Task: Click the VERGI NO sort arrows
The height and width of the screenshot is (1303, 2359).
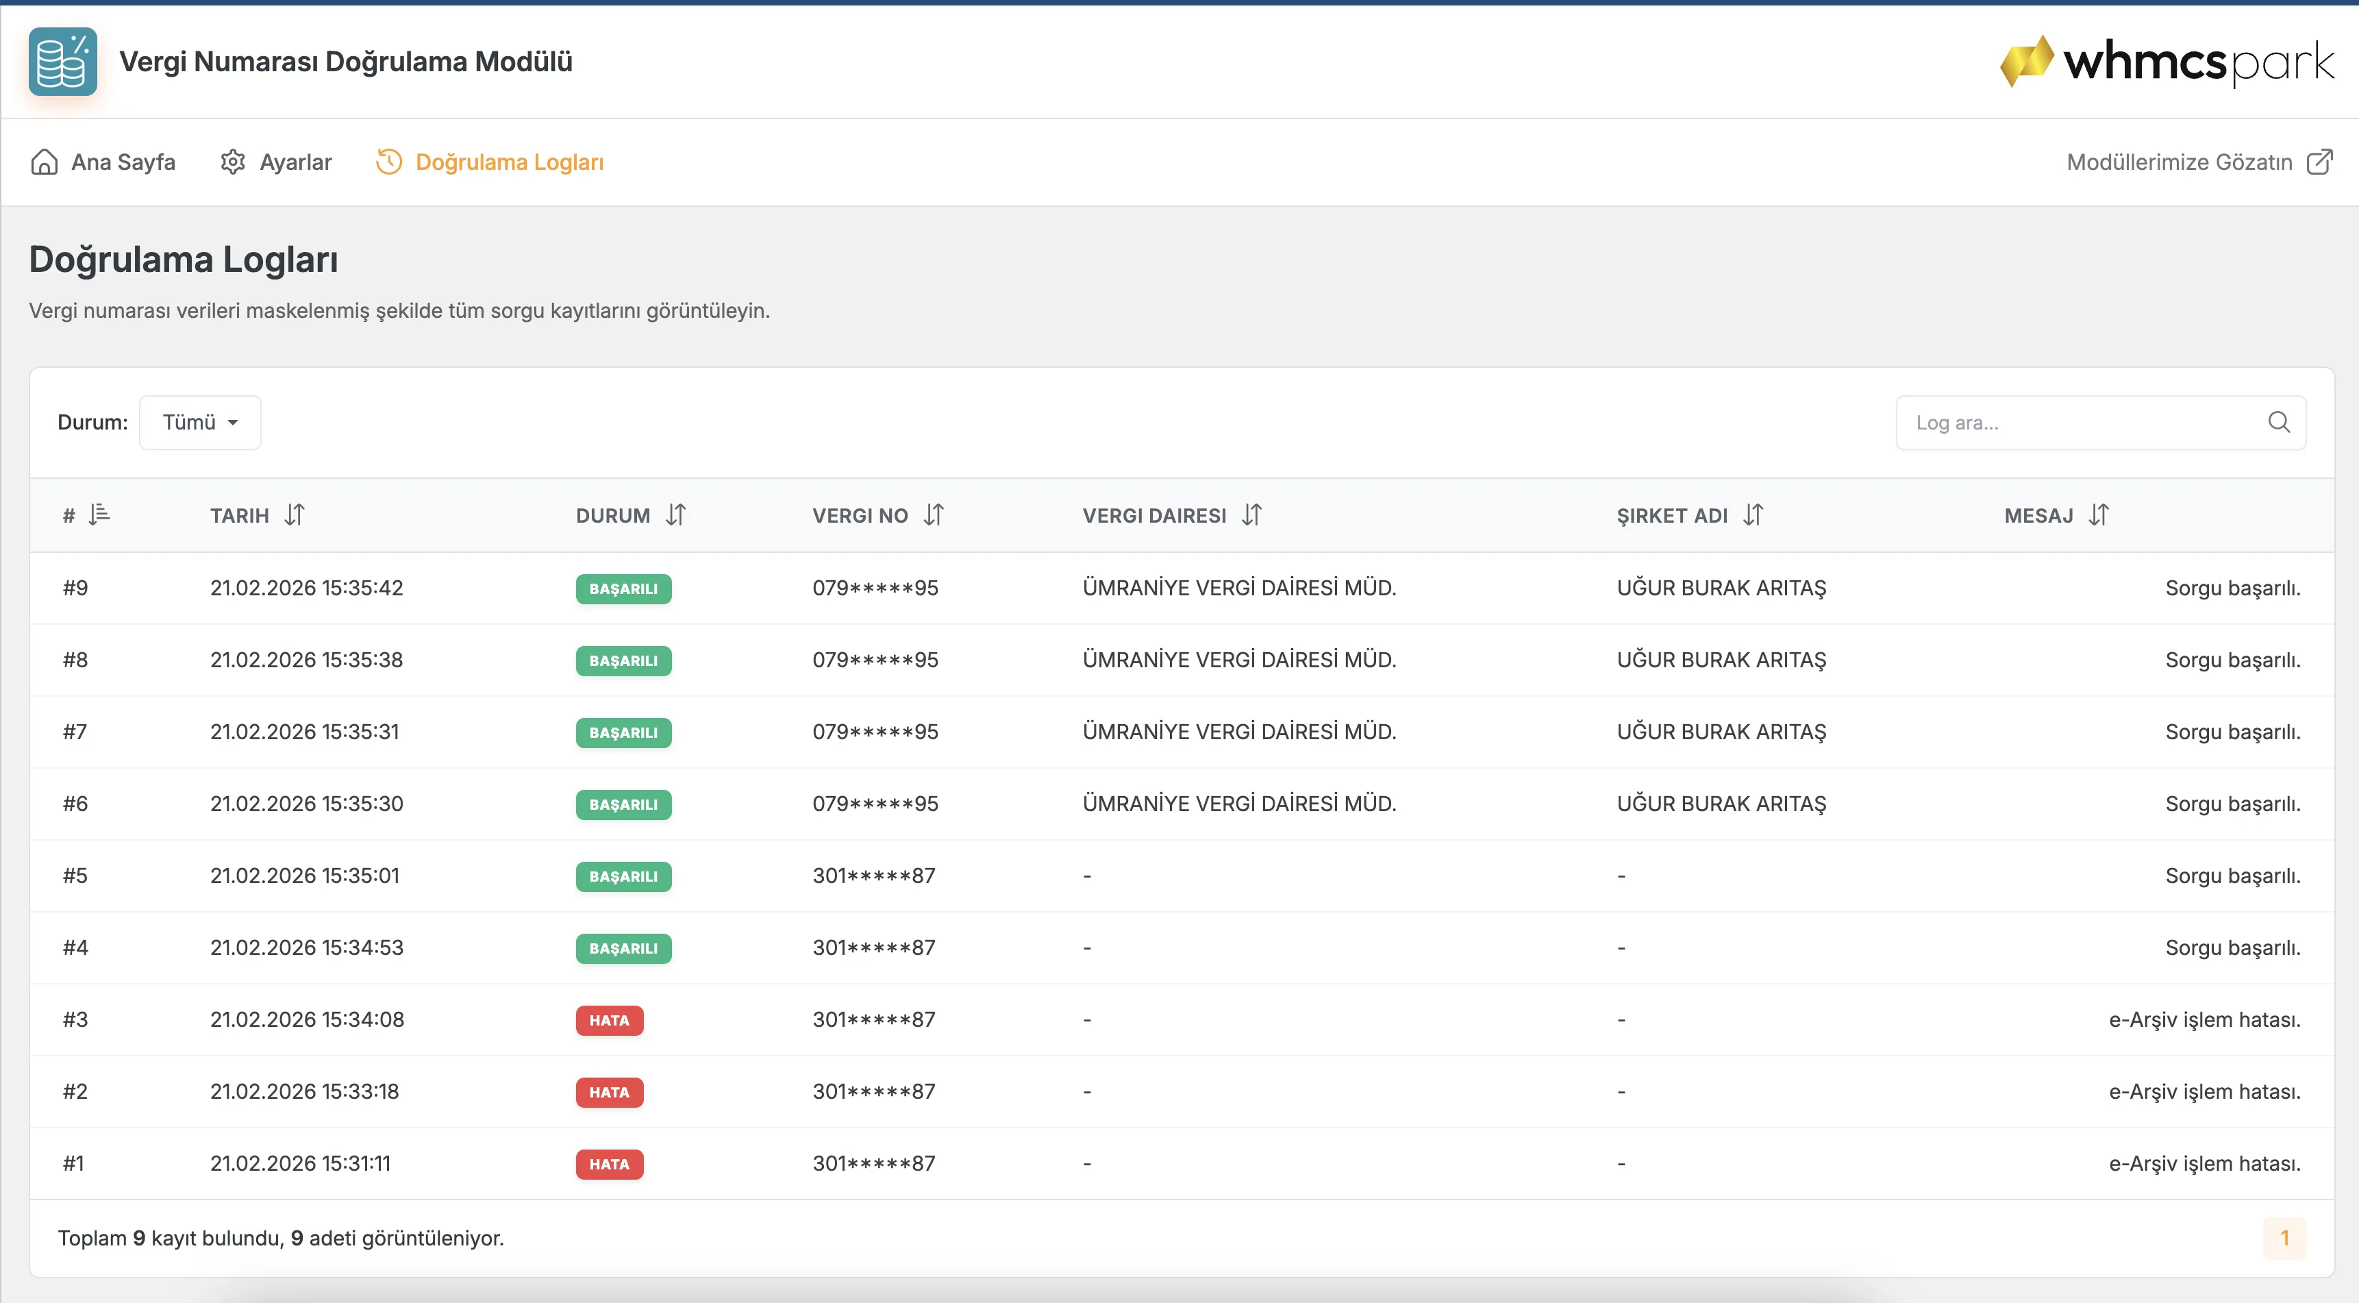Action: pyautogui.click(x=933, y=514)
